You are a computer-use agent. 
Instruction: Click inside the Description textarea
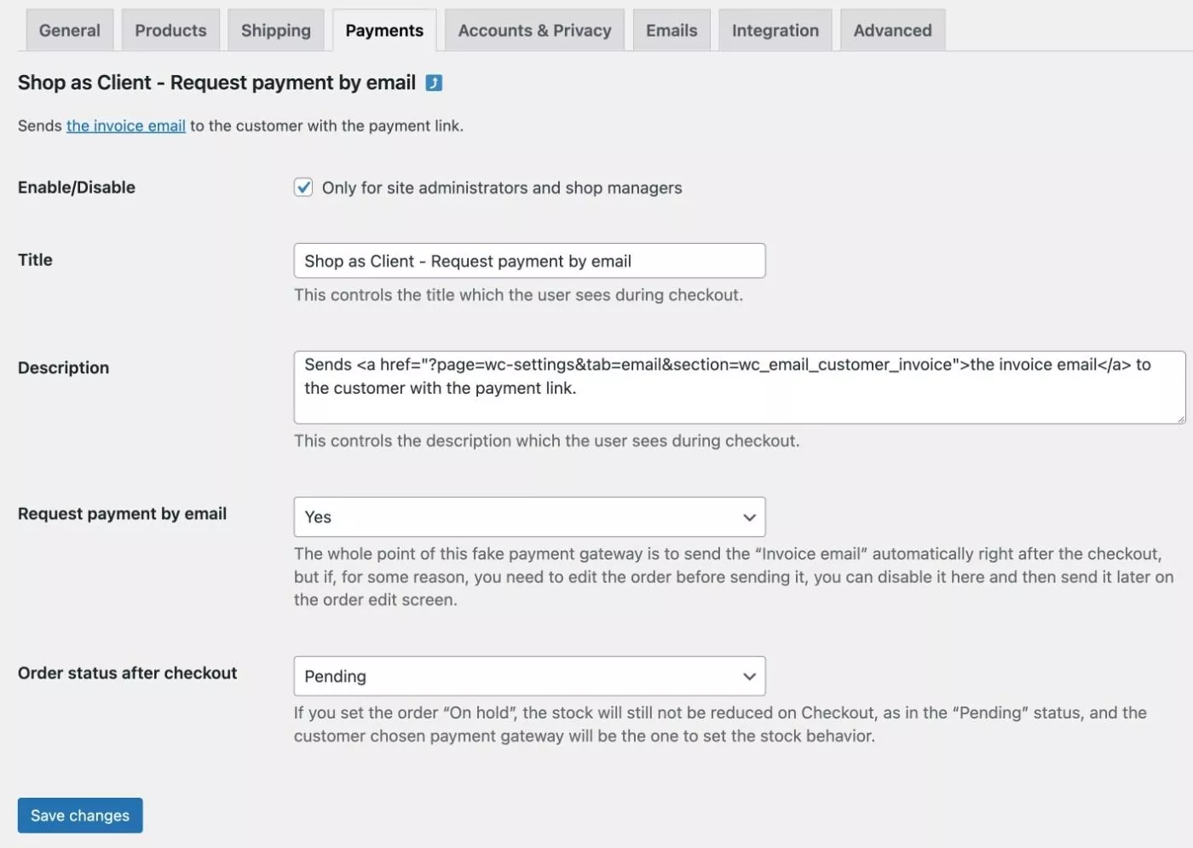[x=740, y=388]
